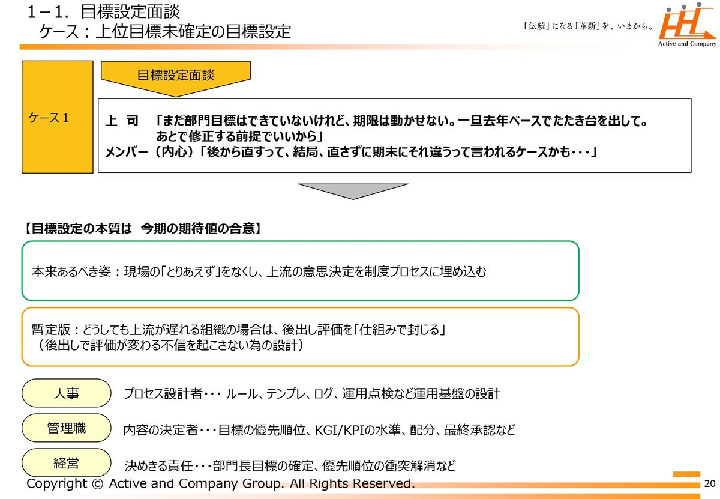720x499 pixels.
Task: Click the orange 暫定版 box
Action: click(x=300, y=337)
